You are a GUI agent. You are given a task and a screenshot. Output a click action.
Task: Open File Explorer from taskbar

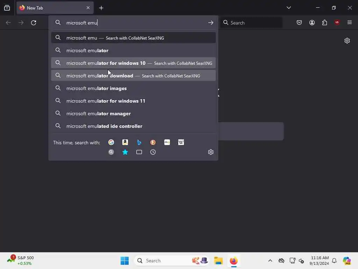click(218, 261)
